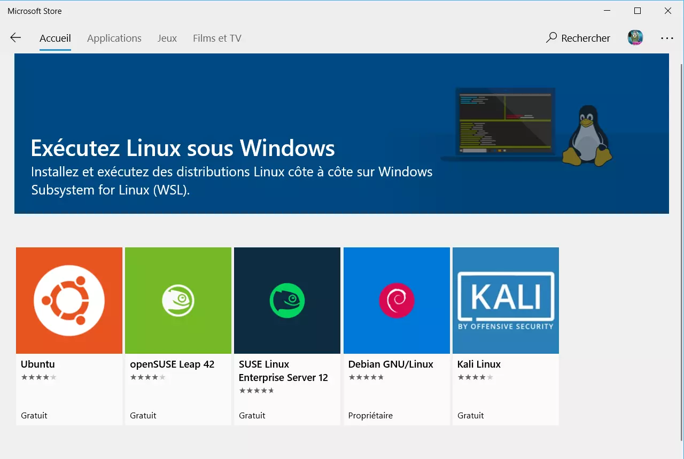This screenshot has width=684, height=459.
Task: Click the openSUSE Leap 42 star rating
Action: tap(147, 377)
